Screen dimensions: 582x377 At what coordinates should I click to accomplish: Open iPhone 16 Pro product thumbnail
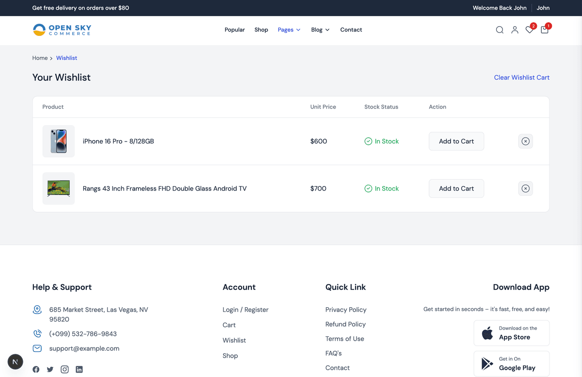point(59,141)
